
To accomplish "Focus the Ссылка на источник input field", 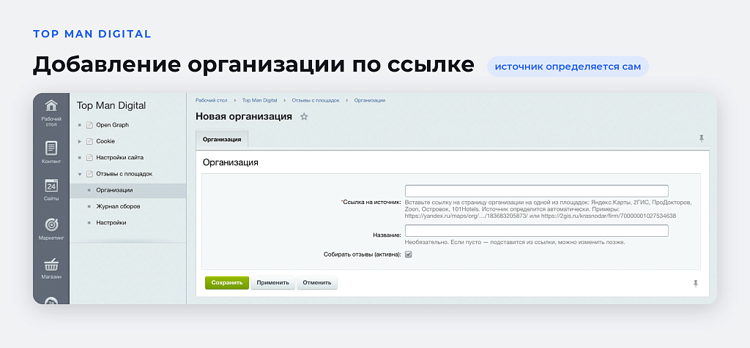I will 537,191.
